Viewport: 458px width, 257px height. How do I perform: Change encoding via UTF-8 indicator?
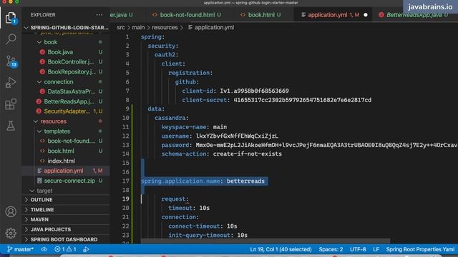click(x=358, y=249)
